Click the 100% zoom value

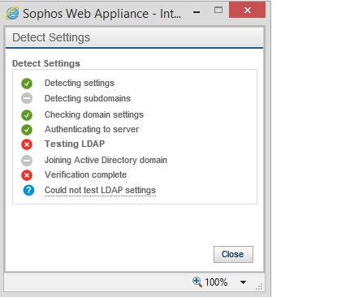coord(216,282)
